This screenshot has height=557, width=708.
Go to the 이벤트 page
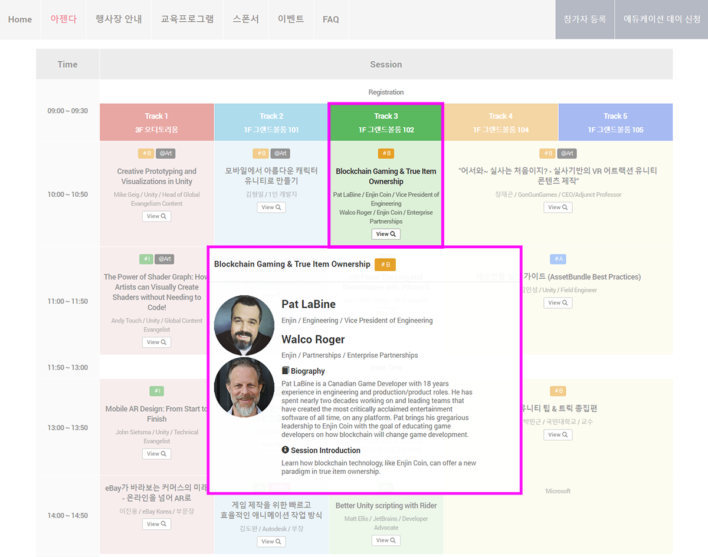coord(291,19)
